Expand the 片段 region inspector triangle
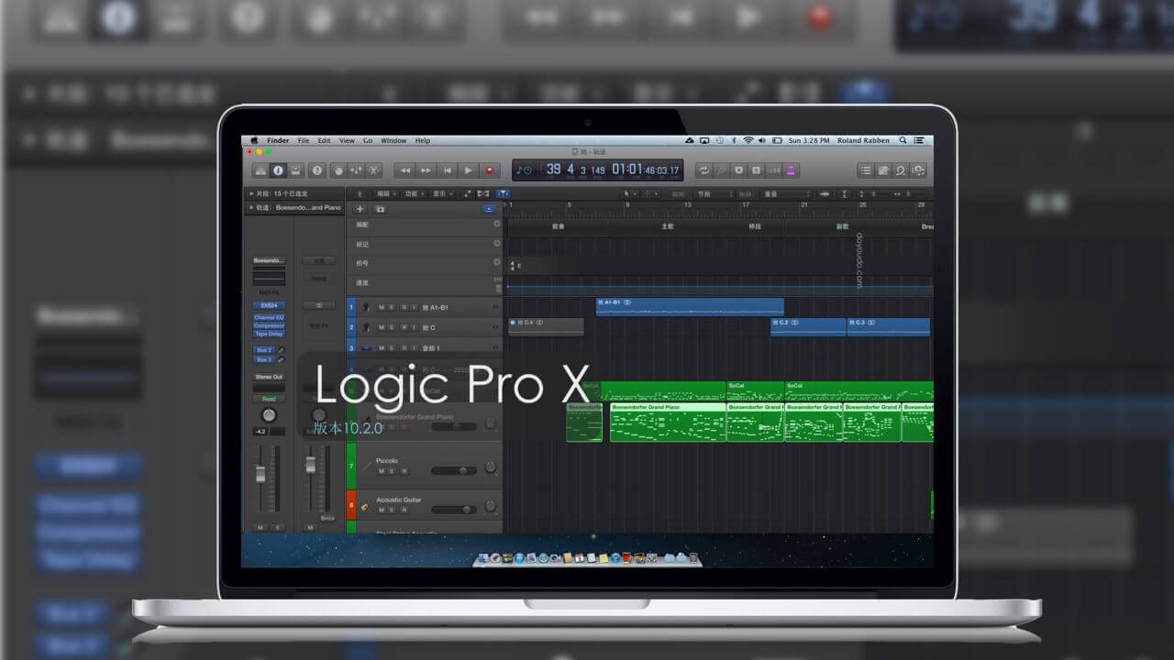 click(x=250, y=193)
